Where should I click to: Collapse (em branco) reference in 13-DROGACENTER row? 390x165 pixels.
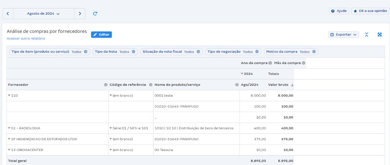pos(111,150)
